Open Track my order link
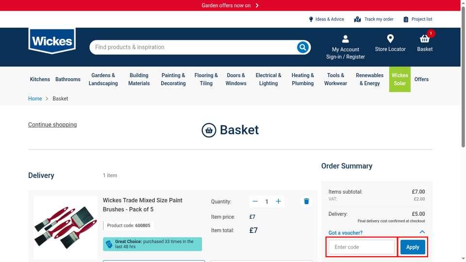Image resolution: width=466 pixels, height=262 pixels. (x=379, y=19)
